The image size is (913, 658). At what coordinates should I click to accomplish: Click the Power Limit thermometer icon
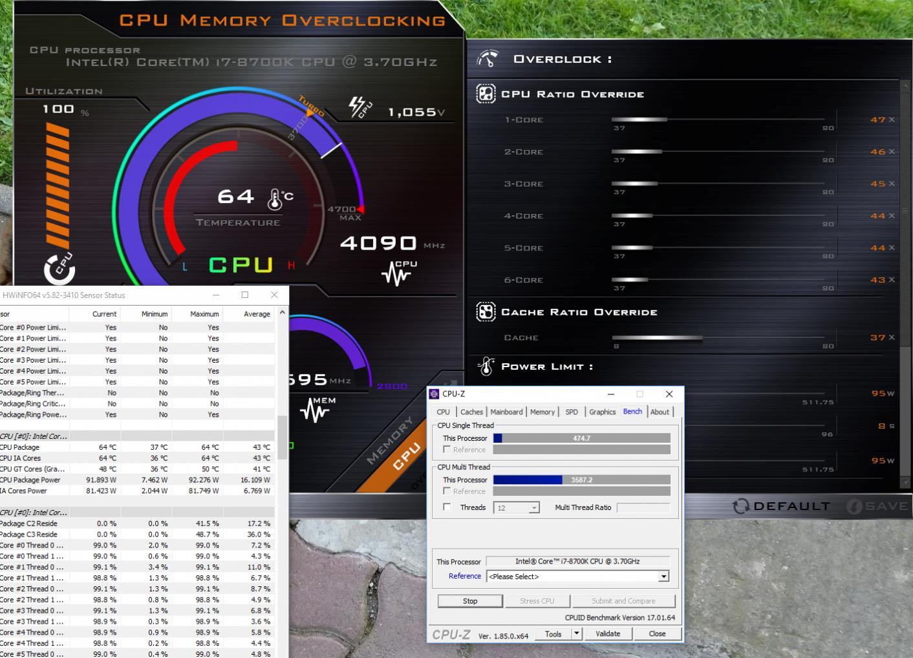tap(486, 366)
